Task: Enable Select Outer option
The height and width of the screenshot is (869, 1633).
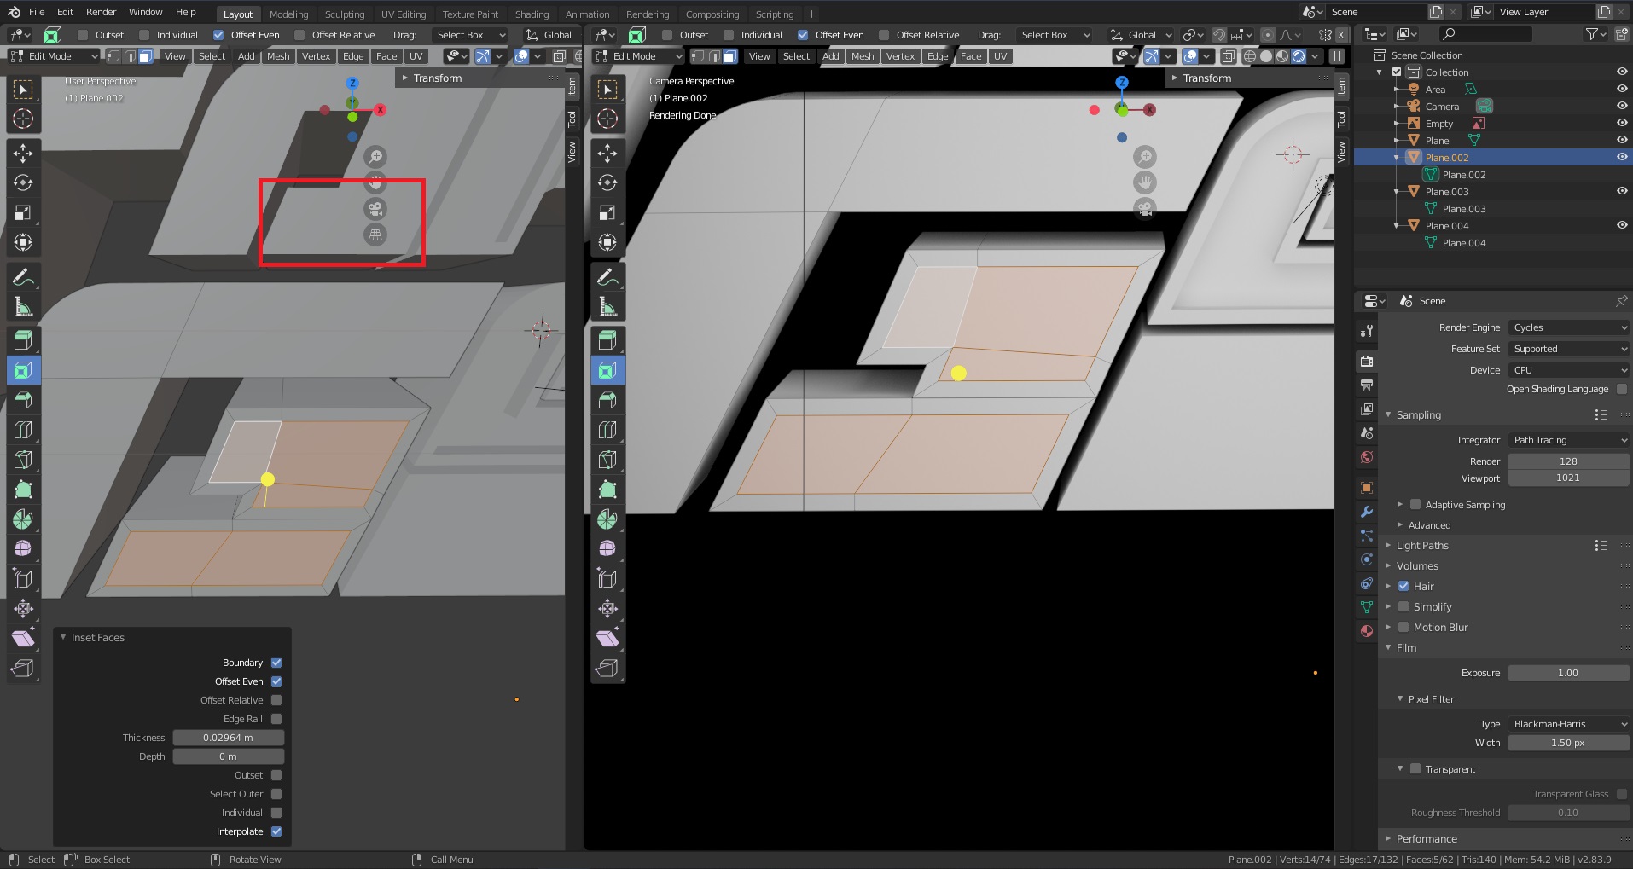Action: (x=276, y=794)
